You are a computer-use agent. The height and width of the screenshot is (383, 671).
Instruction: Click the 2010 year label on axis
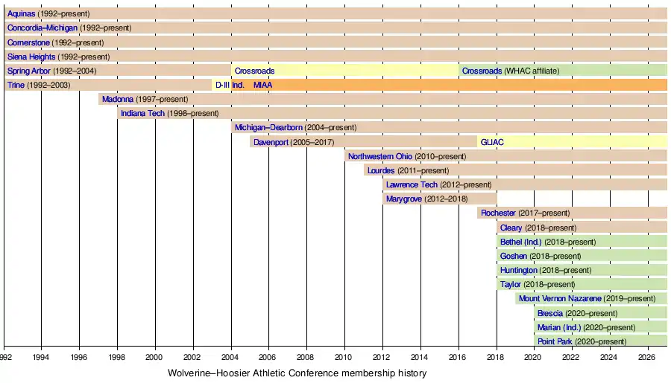click(x=344, y=356)
